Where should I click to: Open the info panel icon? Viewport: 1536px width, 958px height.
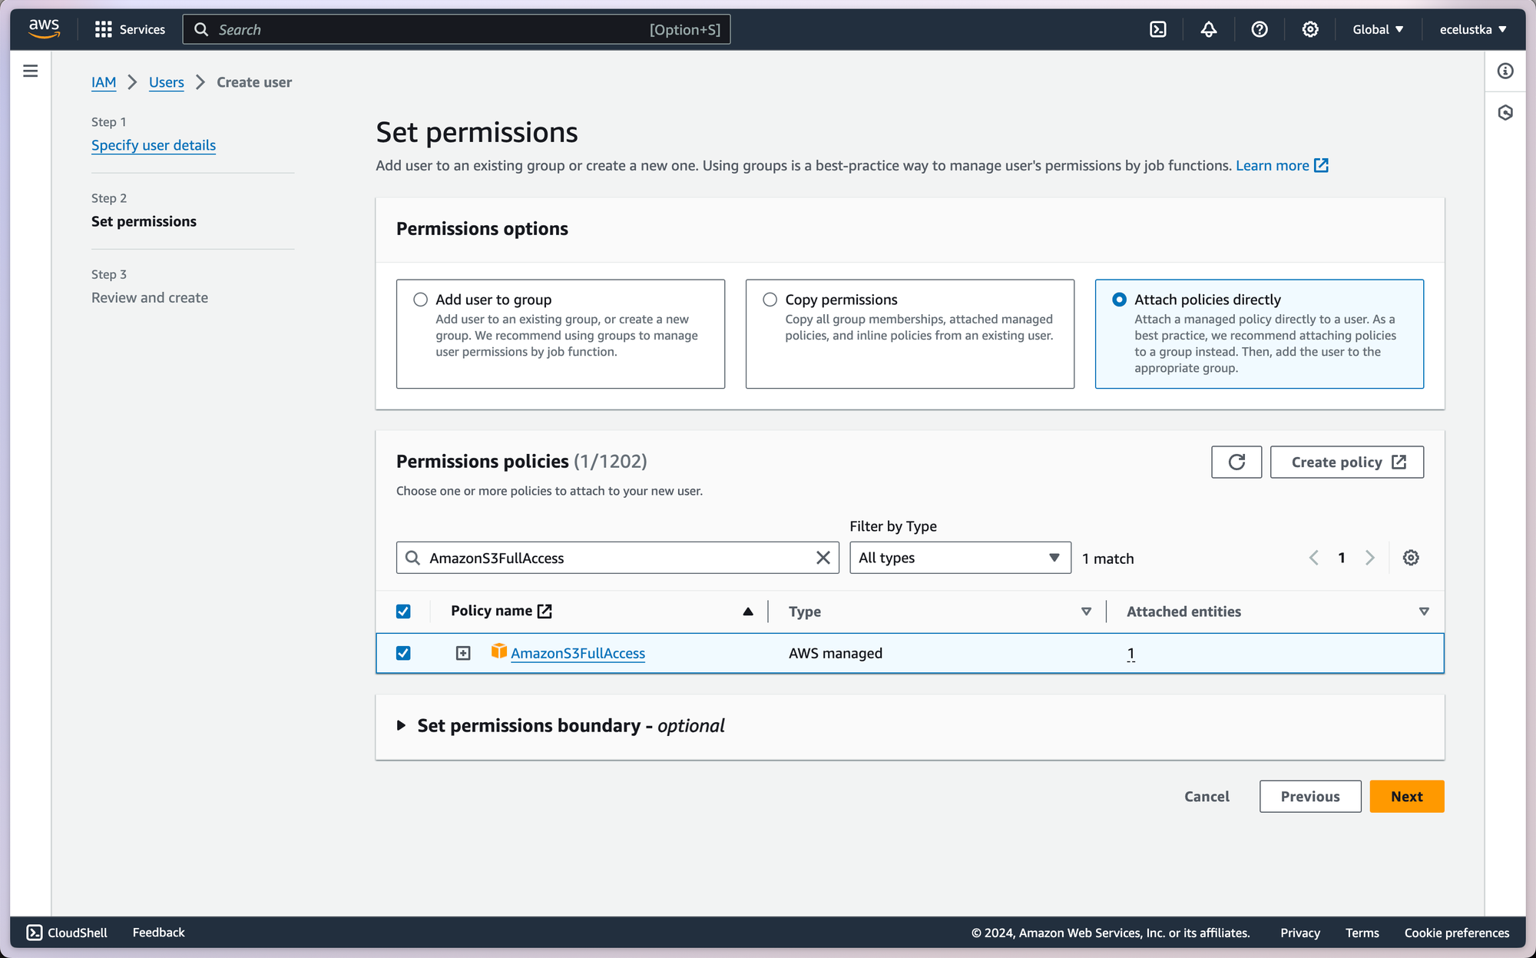(1505, 71)
